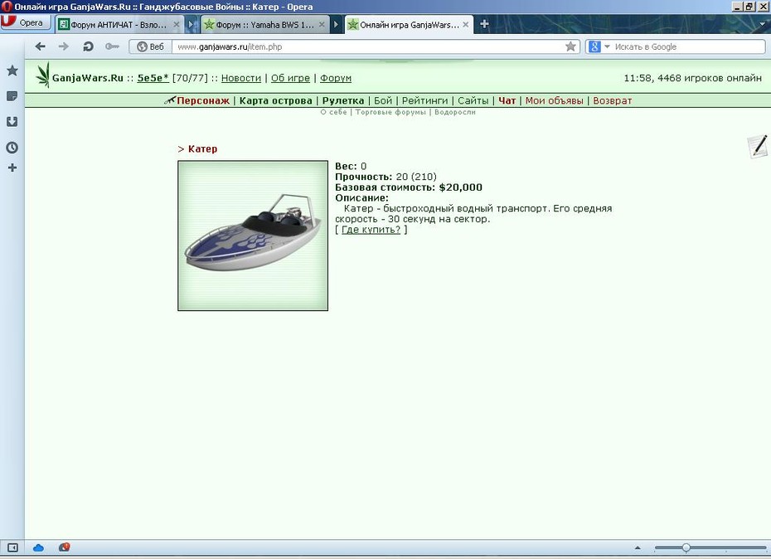Click the Базовая стоимость $20,000 text
The image size is (771, 559).
409,187
